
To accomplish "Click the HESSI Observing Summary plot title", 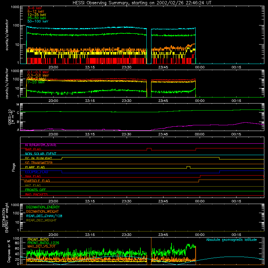I will [x=142, y=3].
